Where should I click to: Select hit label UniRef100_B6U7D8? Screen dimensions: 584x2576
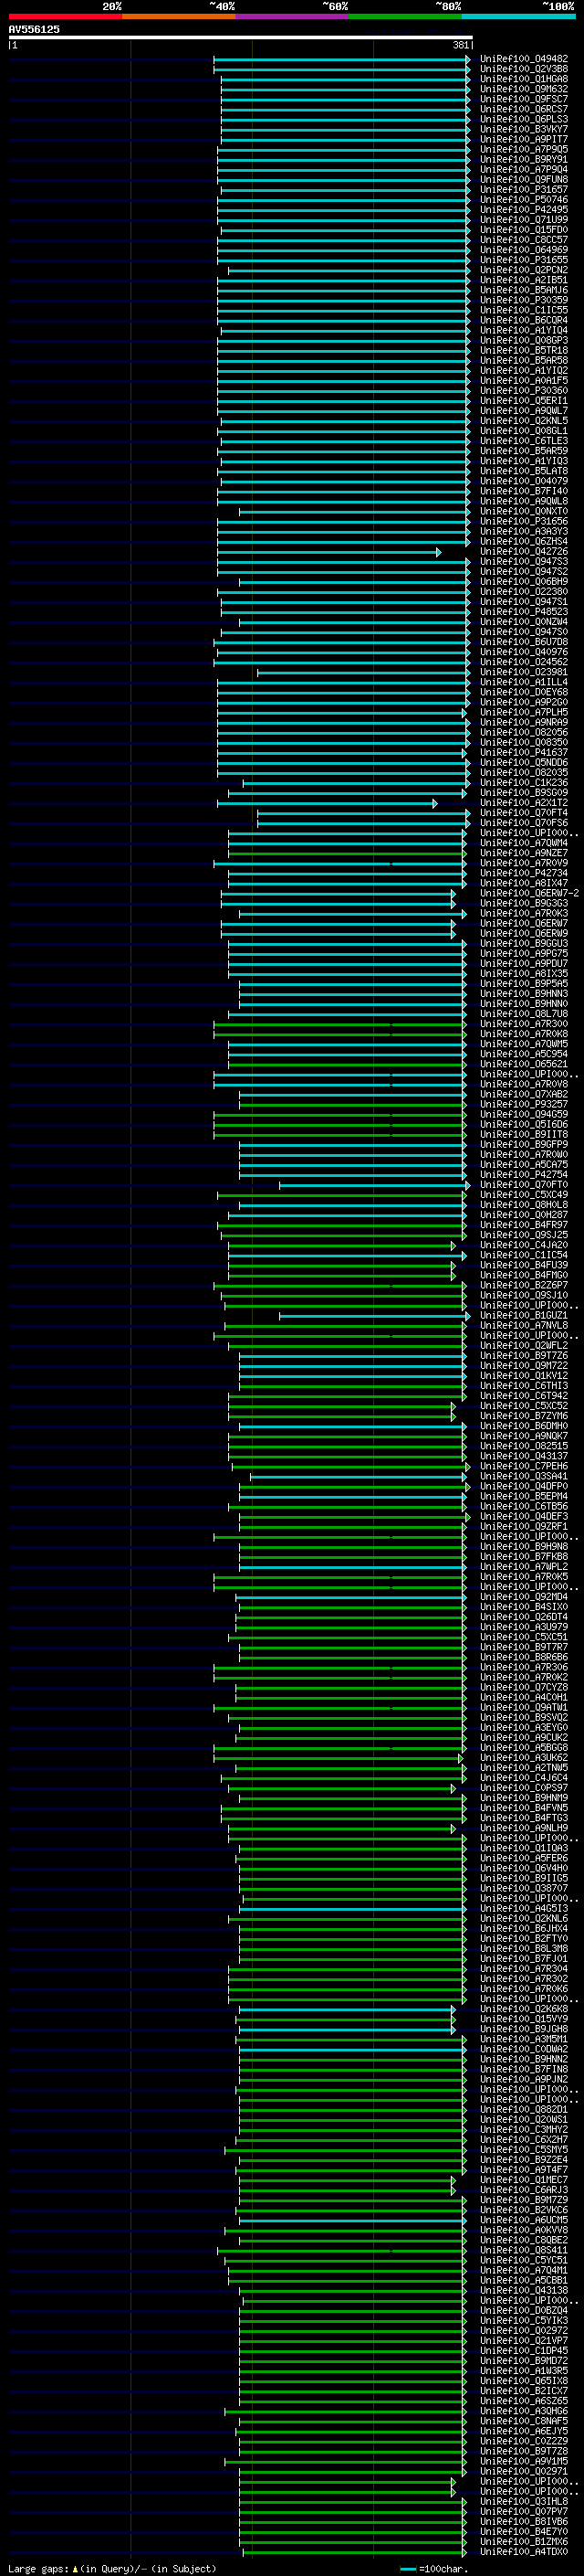(x=524, y=642)
